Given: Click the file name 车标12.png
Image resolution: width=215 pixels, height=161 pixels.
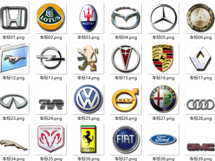Looking at the screenshot, I should click(14, 78).
